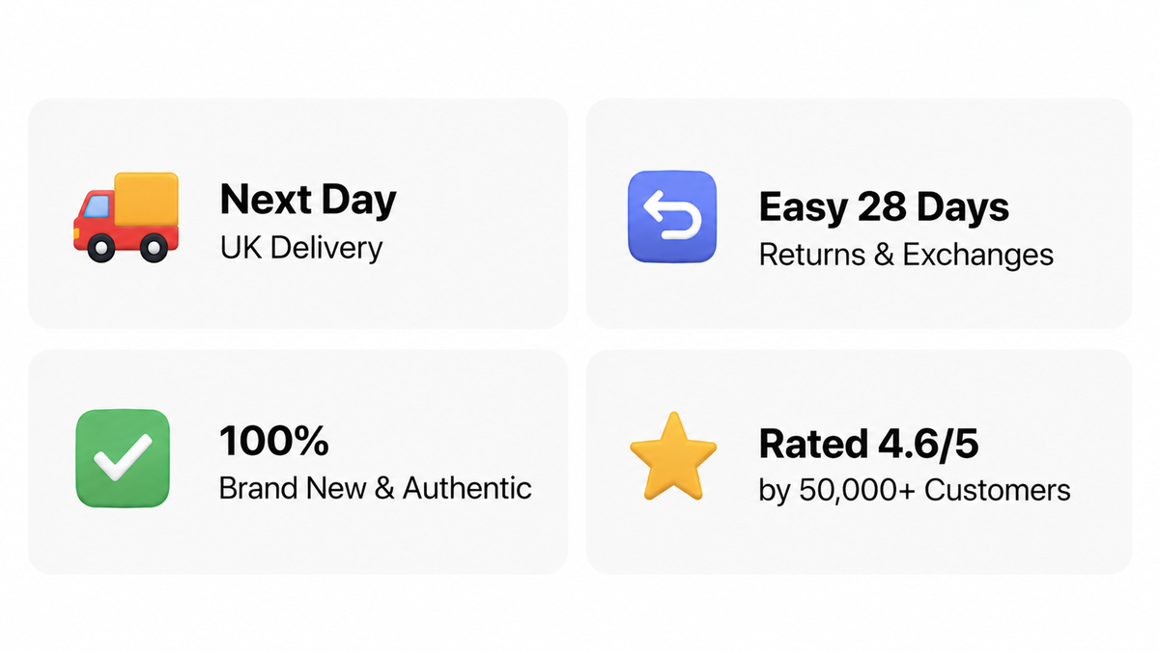Click the word 'Authentic' in the green check card
Image resolution: width=1159 pixels, height=651 pixels.
pos(467,488)
